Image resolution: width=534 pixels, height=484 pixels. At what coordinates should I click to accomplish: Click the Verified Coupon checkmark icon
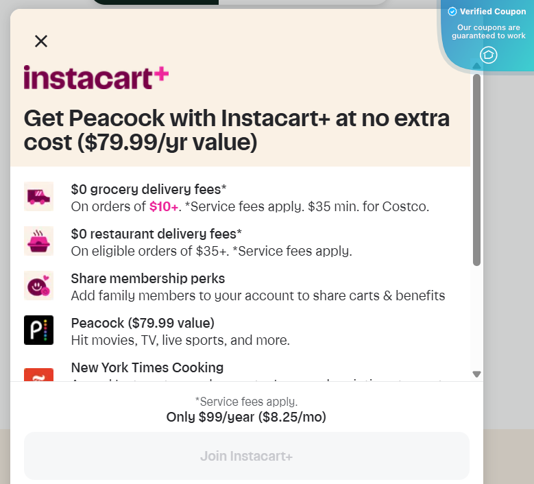(x=452, y=12)
